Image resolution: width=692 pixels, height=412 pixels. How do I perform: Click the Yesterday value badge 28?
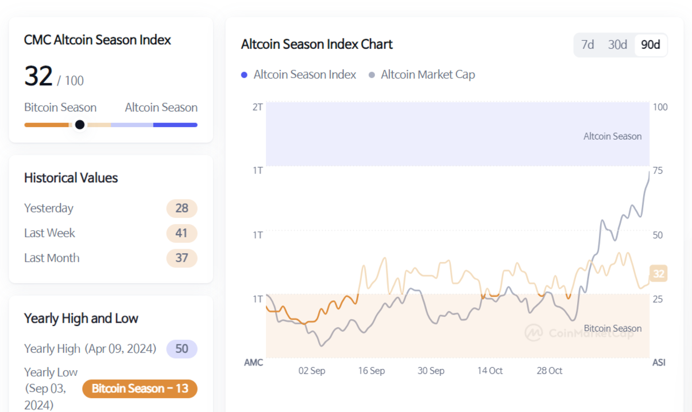click(182, 208)
